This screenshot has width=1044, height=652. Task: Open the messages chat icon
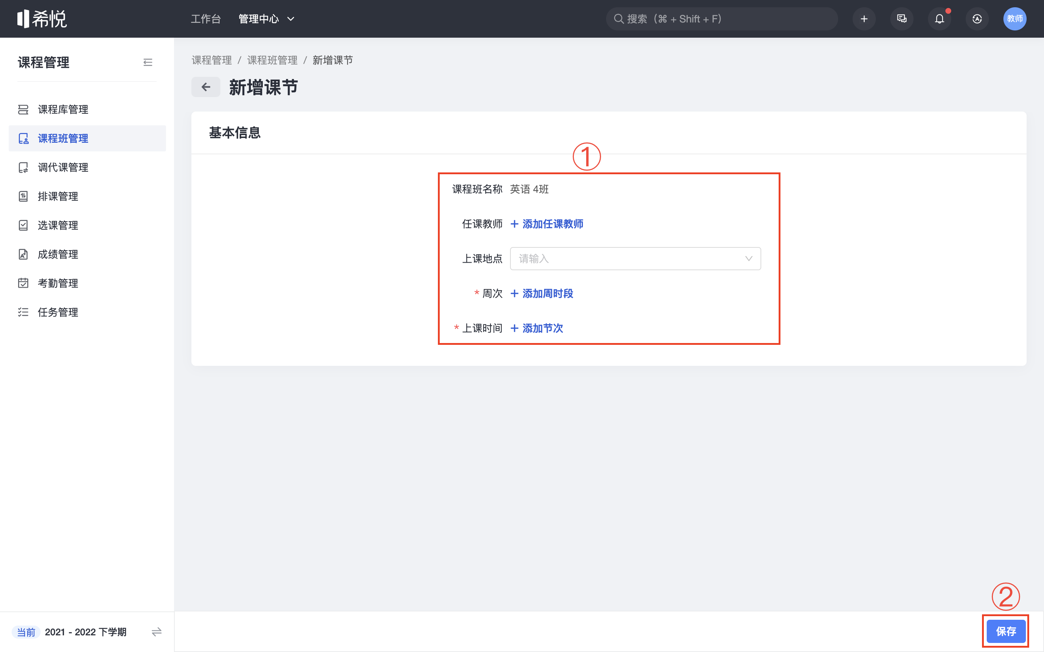pyautogui.click(x=902, y=19)
